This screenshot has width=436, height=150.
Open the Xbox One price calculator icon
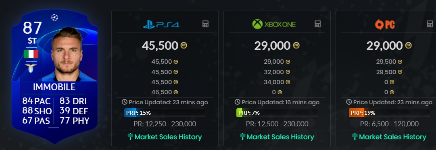[317, 24]
